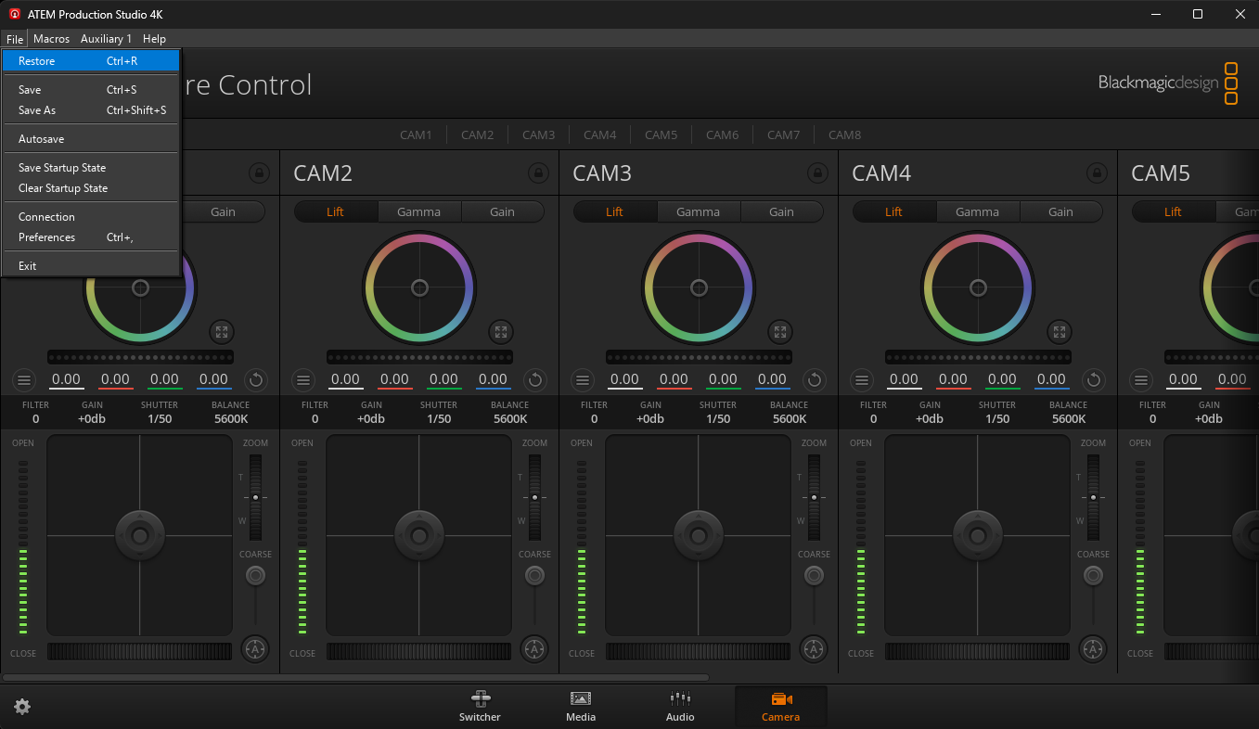Image resolution: width=1259 pixels, height=729 pixels.
Task: Click the CAM4 white balance value 5600K
Action: pos(1068,418)
